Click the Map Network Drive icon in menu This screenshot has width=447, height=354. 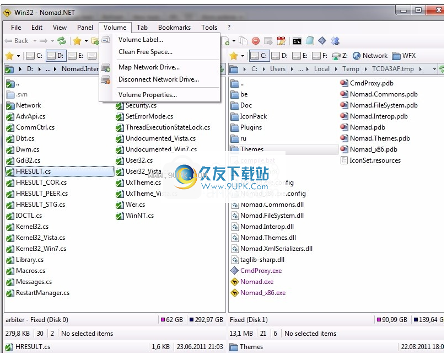[106, 67]
